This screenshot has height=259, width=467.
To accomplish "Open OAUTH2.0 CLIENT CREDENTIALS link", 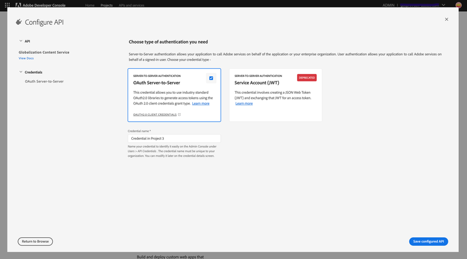I will 155,115.
